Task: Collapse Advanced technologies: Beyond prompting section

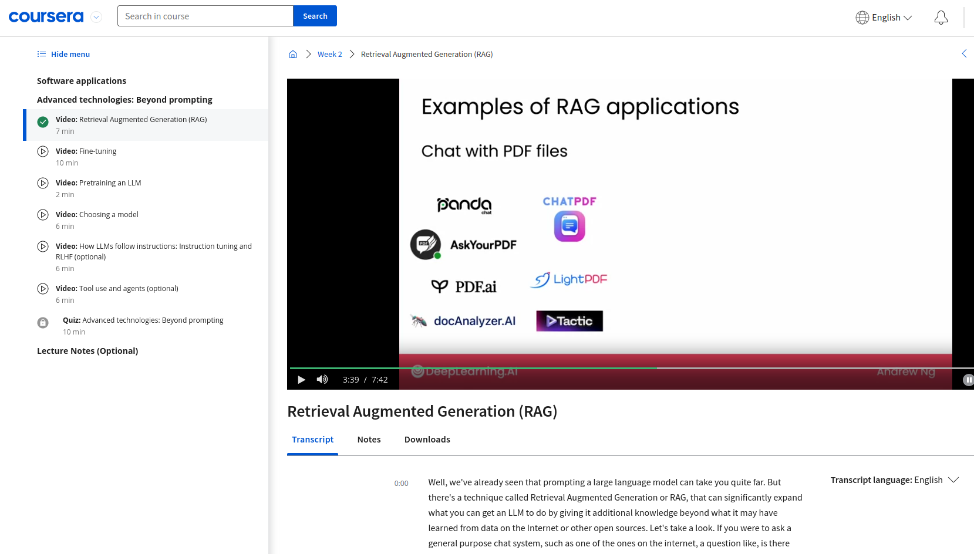Action: pos(124,100)
